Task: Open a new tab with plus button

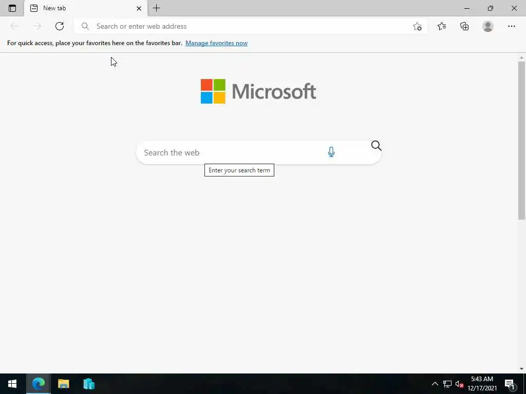Action: (156, 8)
